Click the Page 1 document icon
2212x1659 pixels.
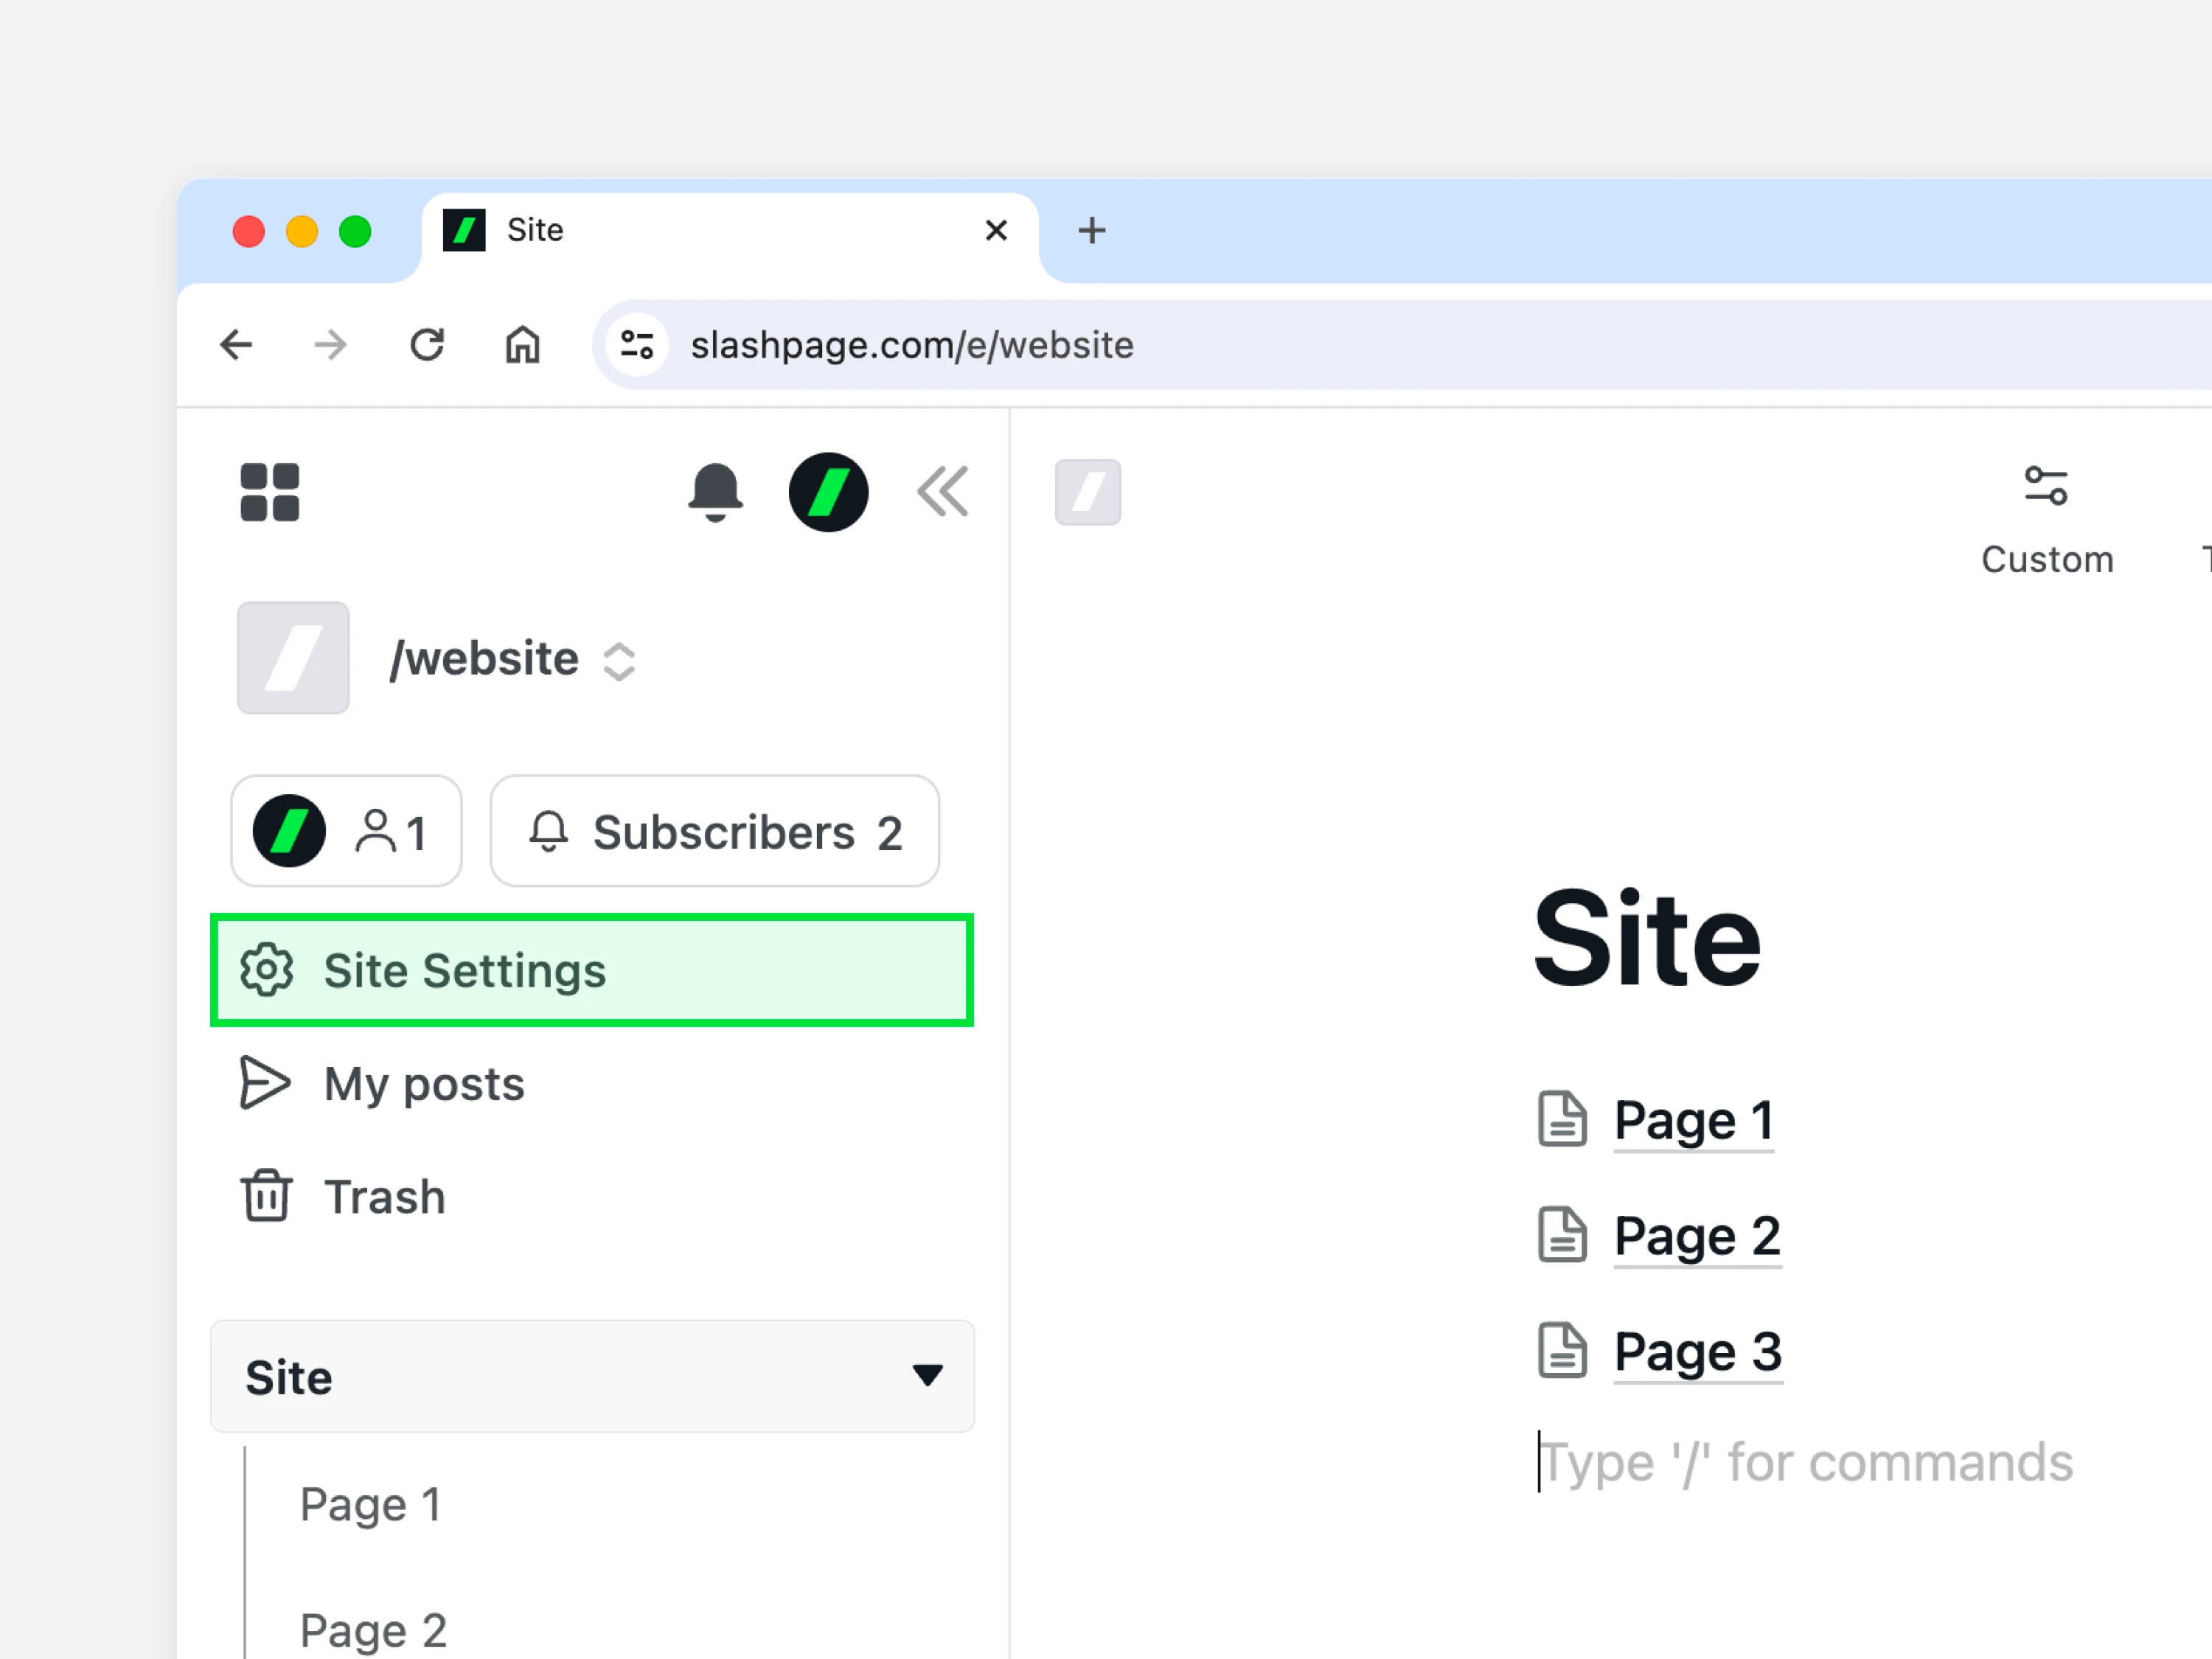coord(1562,1119)
